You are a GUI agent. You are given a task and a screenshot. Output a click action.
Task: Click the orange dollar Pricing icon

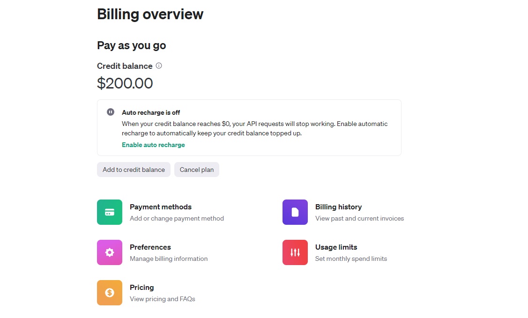click(110, 293)
